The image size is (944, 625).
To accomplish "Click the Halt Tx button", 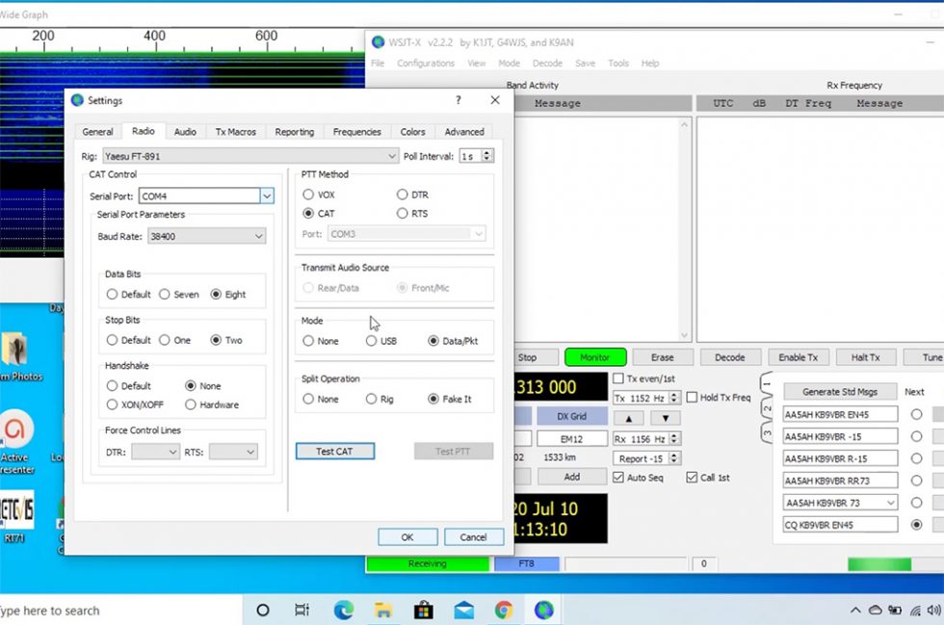I will (865, 356).
